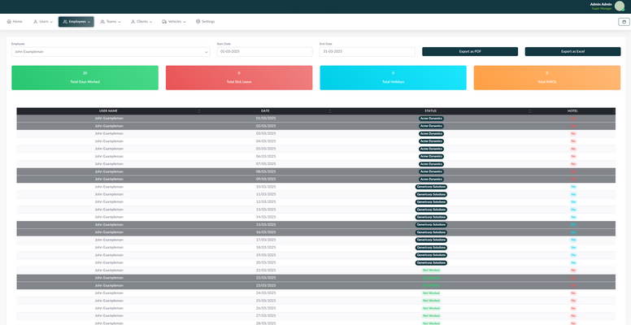631x325 pixels.
Task: Click date cell 03/03/2025
Action: coord(266,133)
